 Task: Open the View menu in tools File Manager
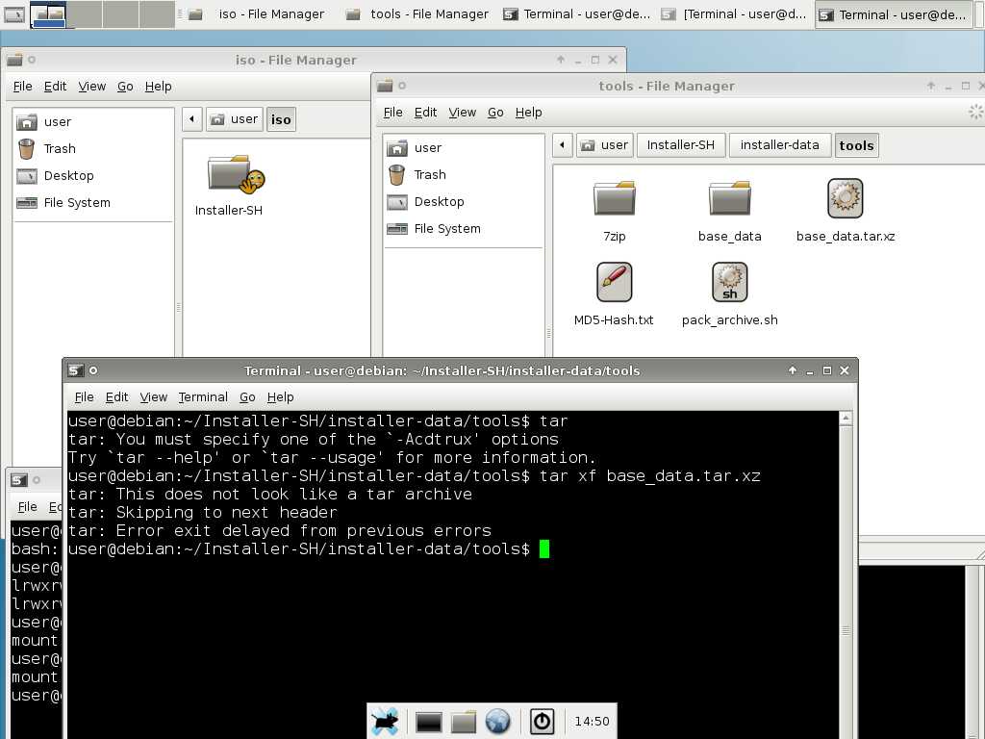coord(462,112)
